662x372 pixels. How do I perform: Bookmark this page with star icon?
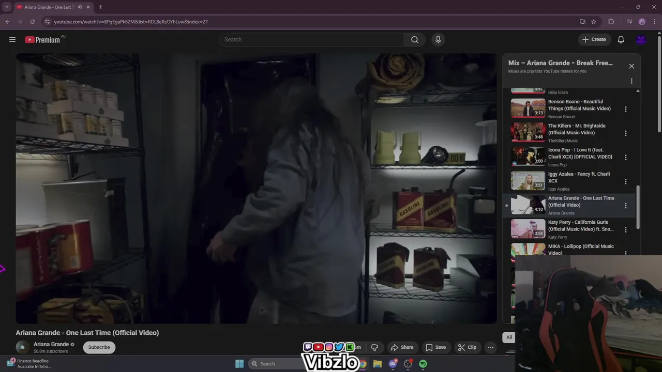(594, 22)
